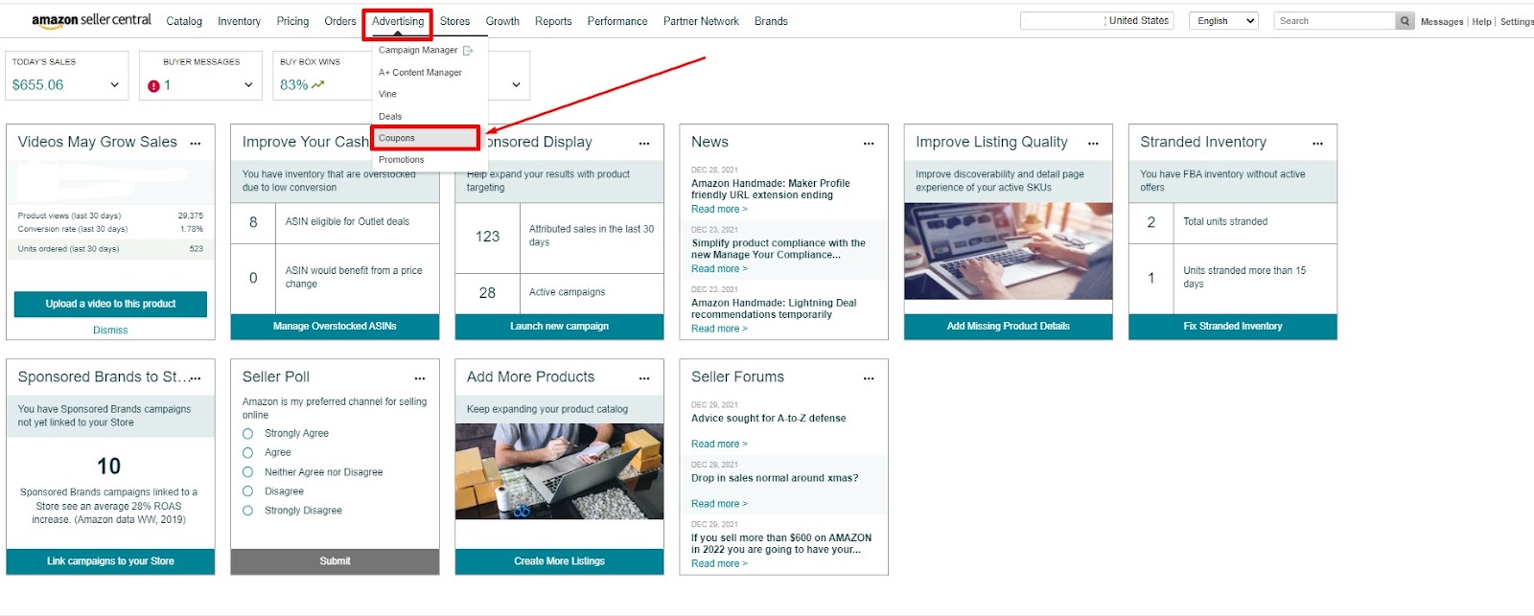Open the Advertising menu
The width and height of the screenshot is (1534, 616).
pos(398,21)
